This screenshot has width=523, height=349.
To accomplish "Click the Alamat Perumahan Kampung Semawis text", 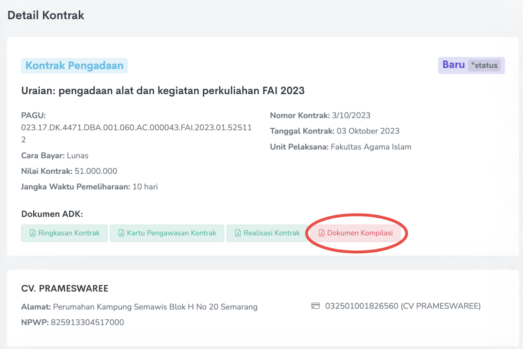I will click(x=139, y=307).
